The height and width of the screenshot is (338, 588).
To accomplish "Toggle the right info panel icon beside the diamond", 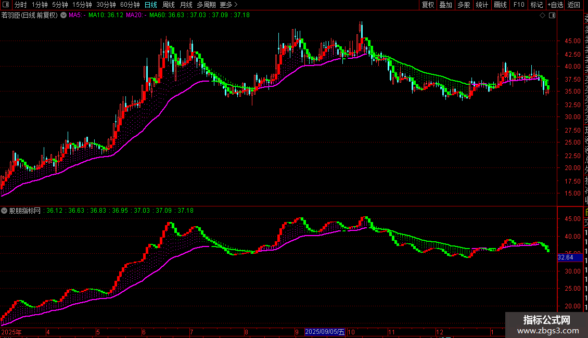I will pyautogui.click(x=552, y=16).
